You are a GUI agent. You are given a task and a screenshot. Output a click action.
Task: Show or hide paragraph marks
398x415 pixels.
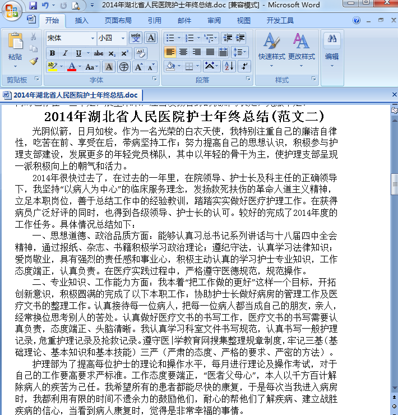pos(244,66)
